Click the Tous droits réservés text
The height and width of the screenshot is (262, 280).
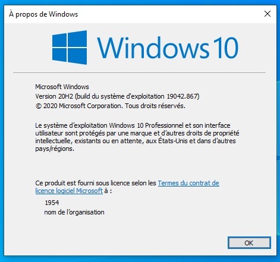(x=155, y=106)
